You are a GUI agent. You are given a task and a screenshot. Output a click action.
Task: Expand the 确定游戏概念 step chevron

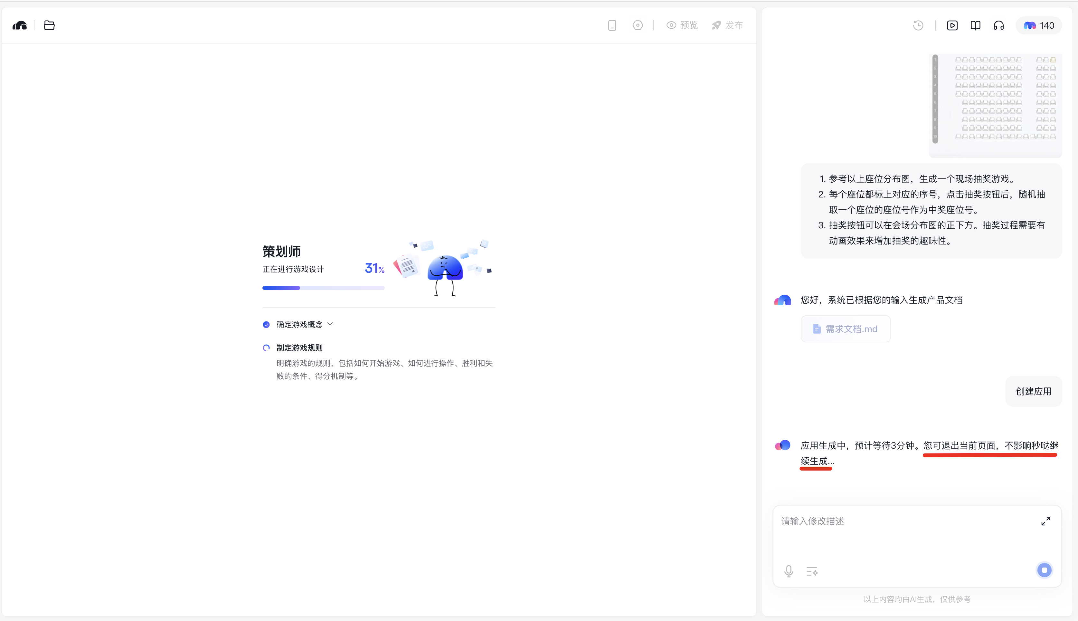click(x=330, y=324)
